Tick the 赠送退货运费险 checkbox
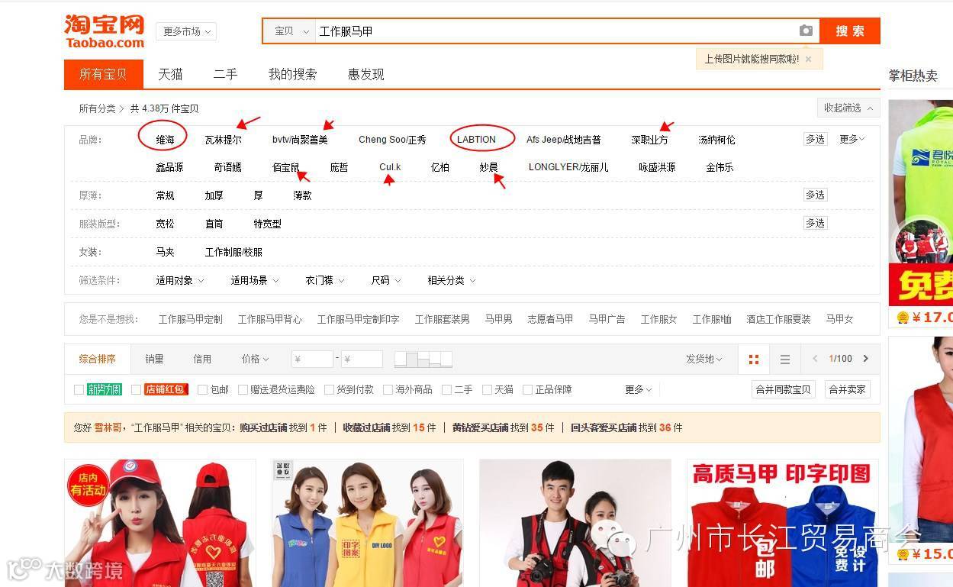 pos(243,389)
